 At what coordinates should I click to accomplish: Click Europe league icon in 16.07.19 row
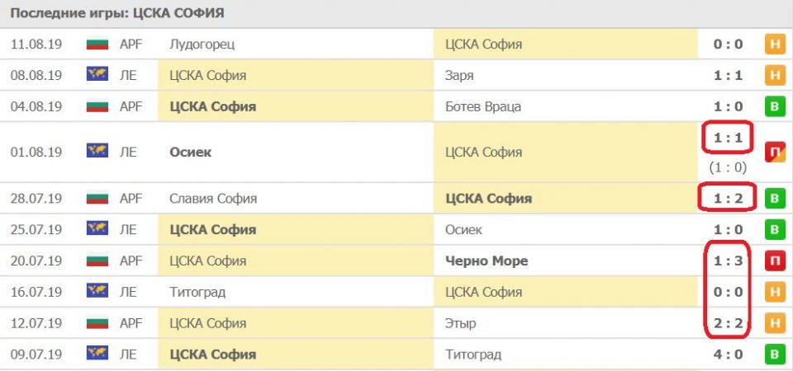tap(97, 292)
